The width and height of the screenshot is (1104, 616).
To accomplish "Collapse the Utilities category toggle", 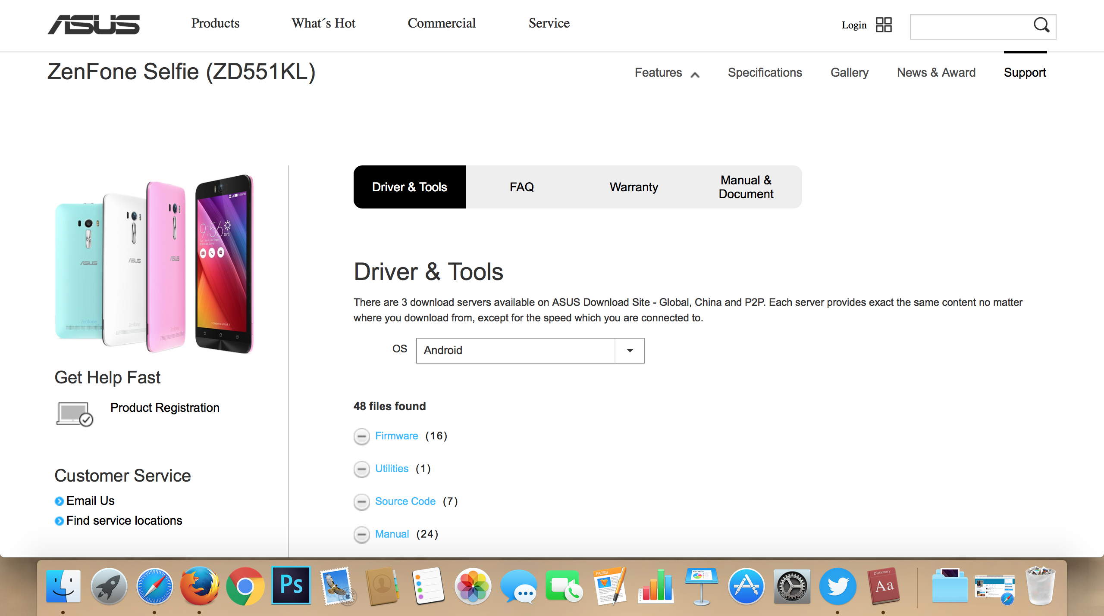I will click(361, 469).
